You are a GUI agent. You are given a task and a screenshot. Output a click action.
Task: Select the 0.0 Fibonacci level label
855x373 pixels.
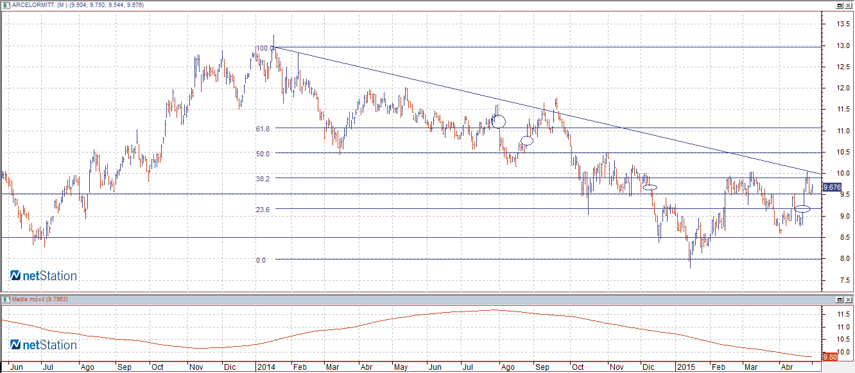point(261,260)
